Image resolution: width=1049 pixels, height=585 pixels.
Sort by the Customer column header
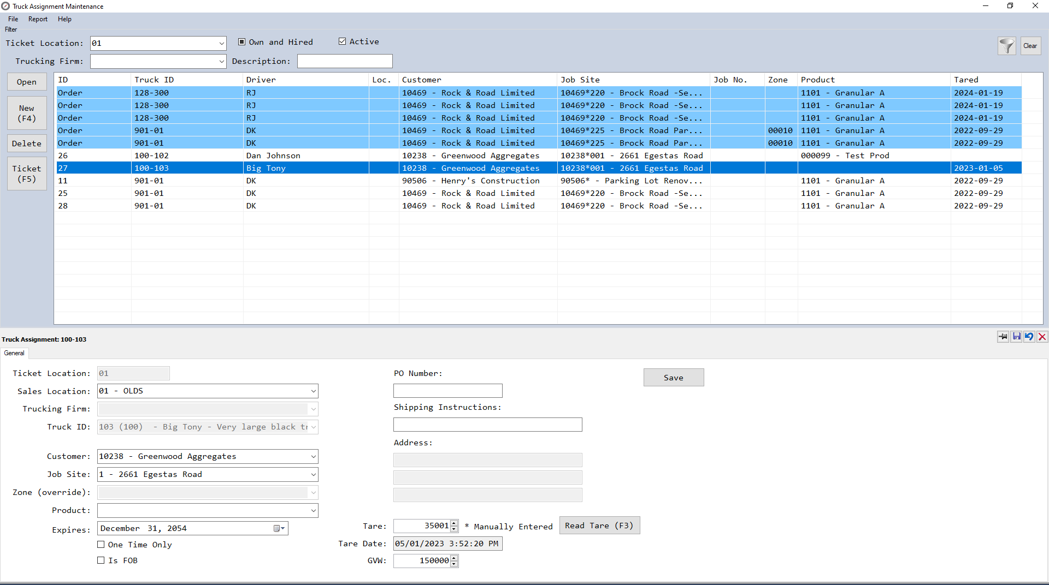[x=478, y=80]
